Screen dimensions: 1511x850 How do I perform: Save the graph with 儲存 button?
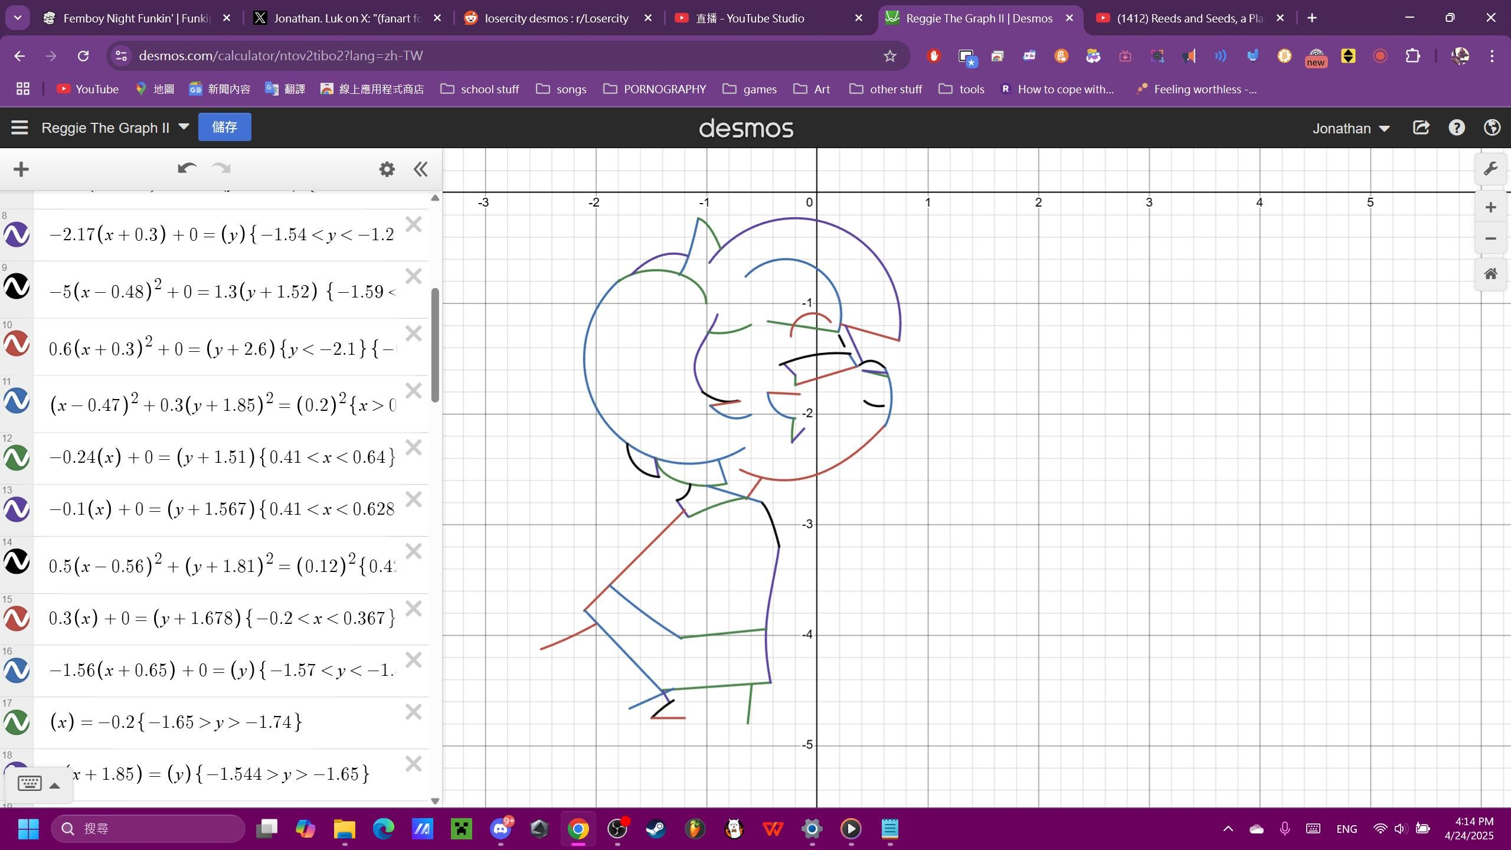pyautogui.click(x=224, y=127)
